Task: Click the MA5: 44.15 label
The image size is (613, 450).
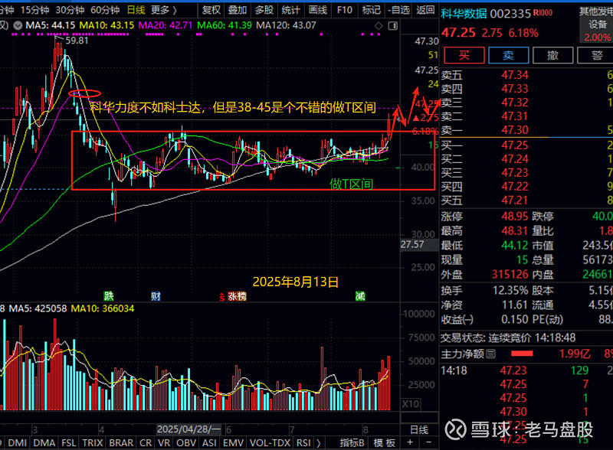Action: click(50, 25)
